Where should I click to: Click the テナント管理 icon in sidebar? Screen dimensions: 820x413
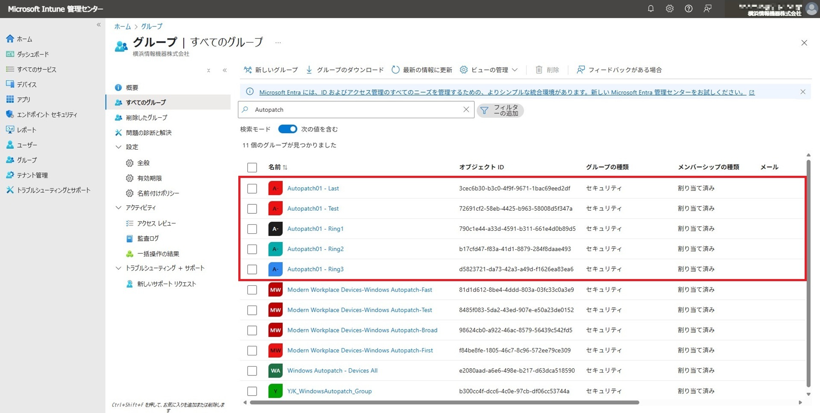click(10, 175)
